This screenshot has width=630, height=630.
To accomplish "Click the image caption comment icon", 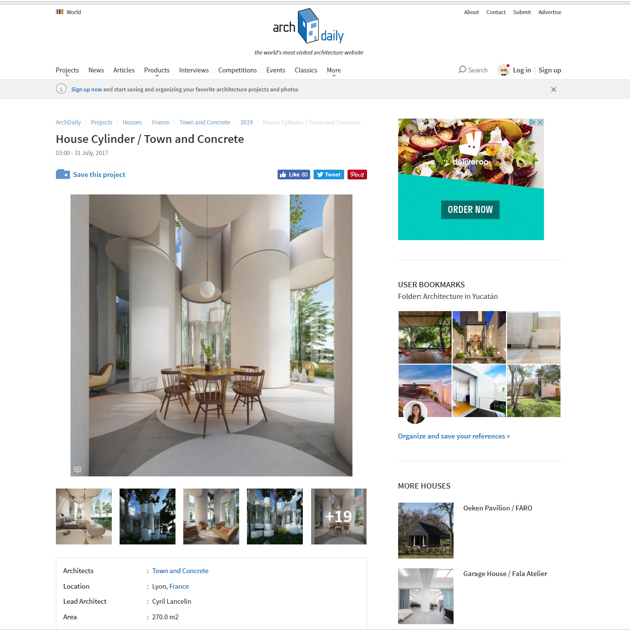I will point(77,470).
